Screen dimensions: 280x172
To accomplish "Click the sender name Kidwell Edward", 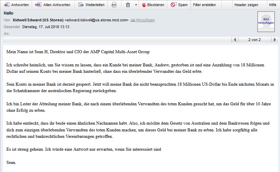I will [x=38, y=20].
